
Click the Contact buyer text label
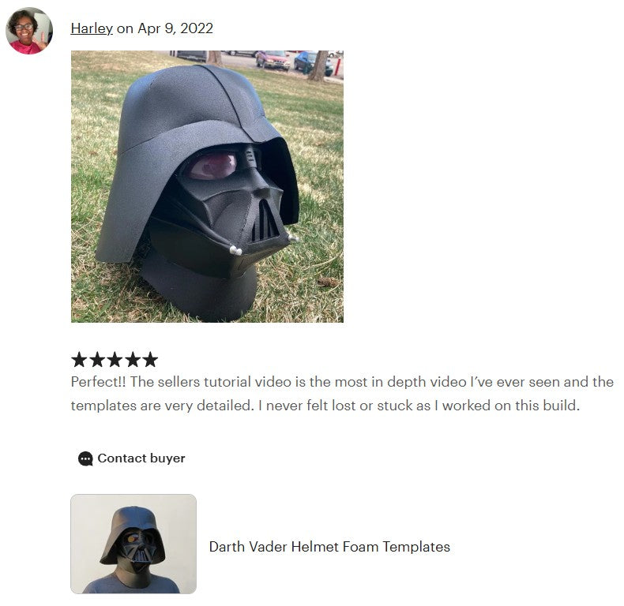141,458
